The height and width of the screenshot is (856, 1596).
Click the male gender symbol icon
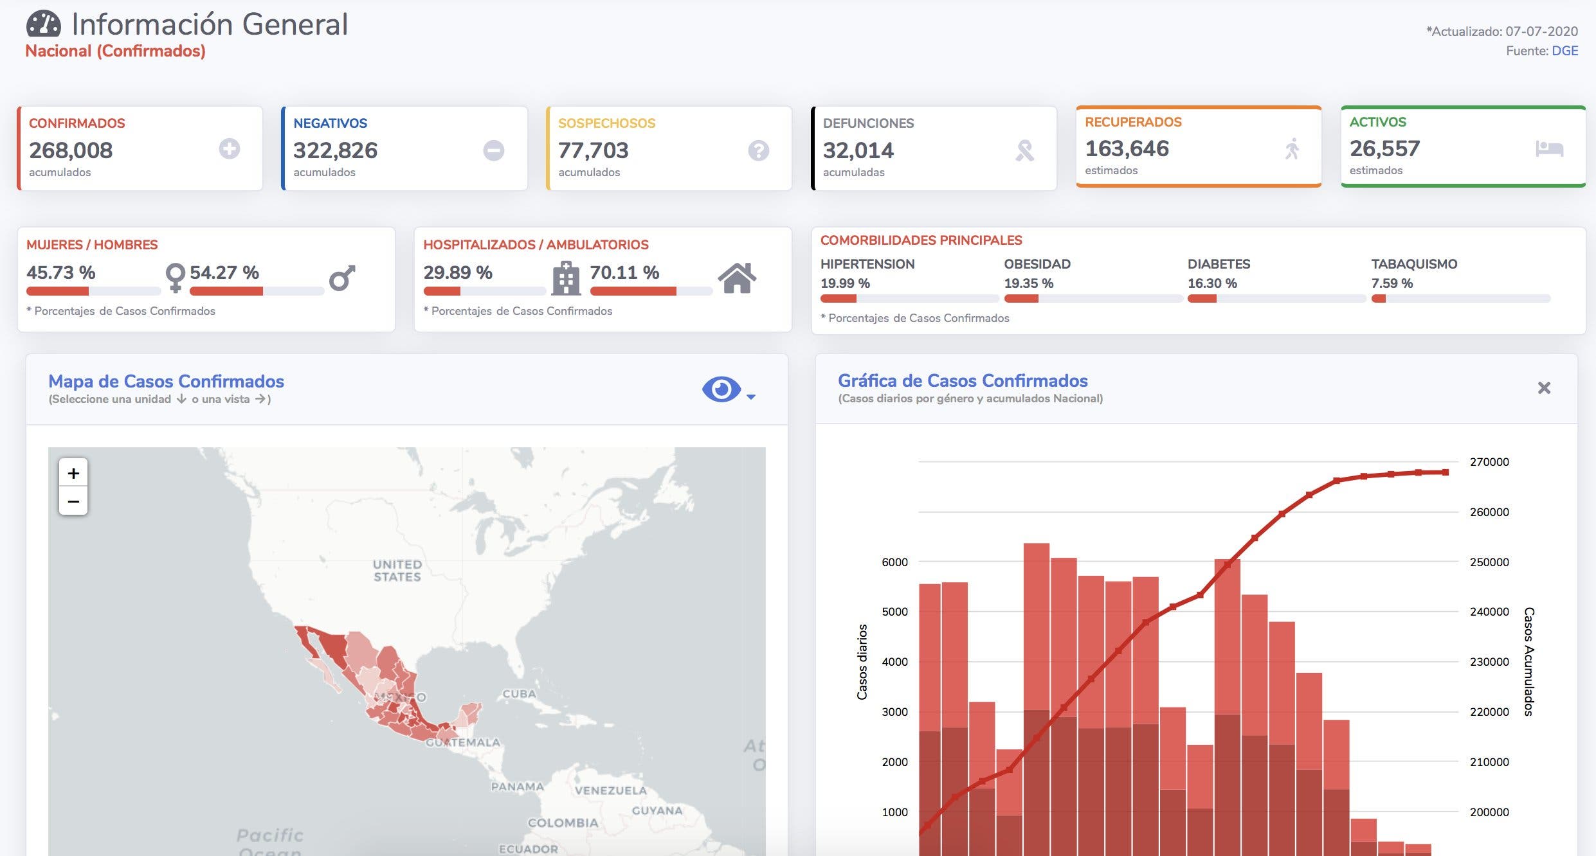pyautogui.click(x=342, y=278)
